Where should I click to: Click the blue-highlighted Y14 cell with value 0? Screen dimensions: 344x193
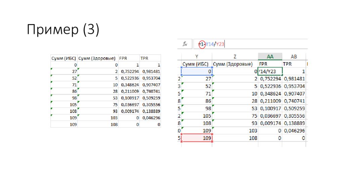(197, 71)
